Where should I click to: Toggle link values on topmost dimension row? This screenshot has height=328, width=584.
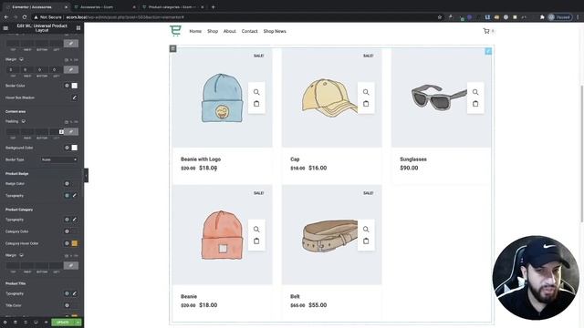tap(71, 44)
